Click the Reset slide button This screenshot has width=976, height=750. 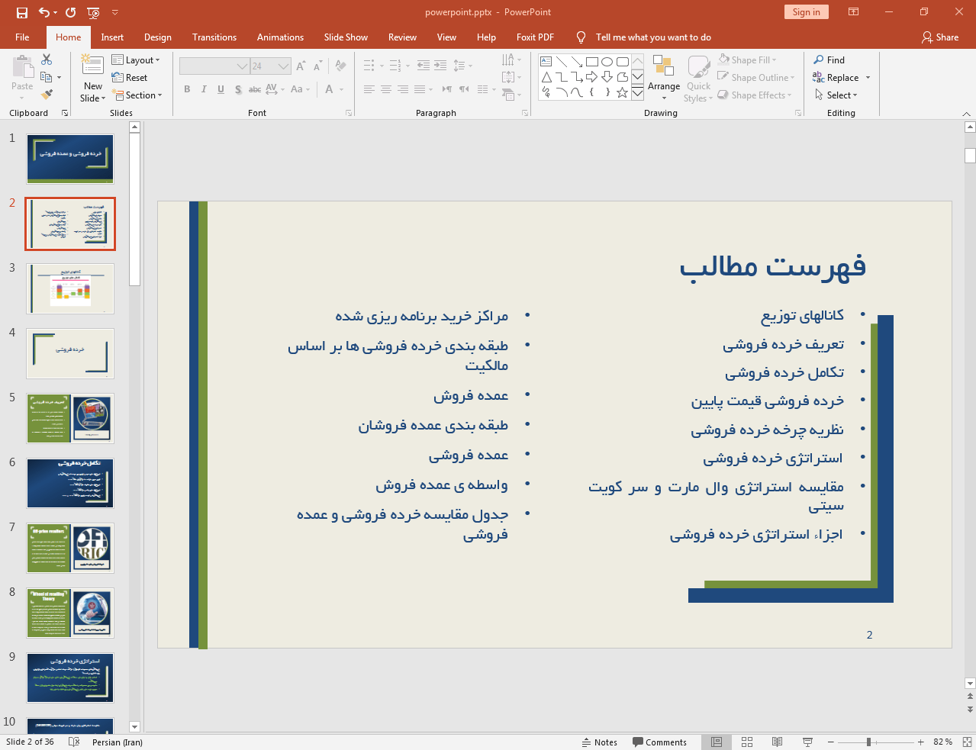tap(130, 77)
